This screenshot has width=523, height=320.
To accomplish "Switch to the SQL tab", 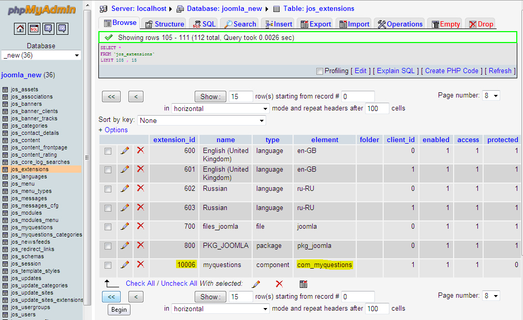I will tap(205, 24).
